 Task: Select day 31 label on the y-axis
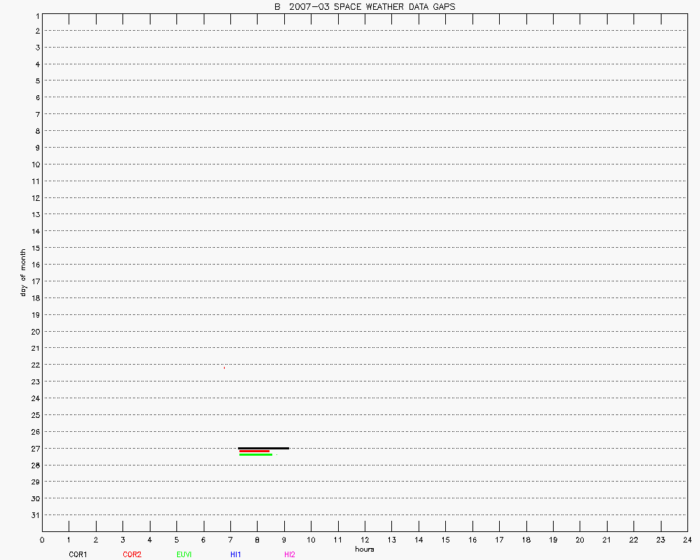coord(34,515)
